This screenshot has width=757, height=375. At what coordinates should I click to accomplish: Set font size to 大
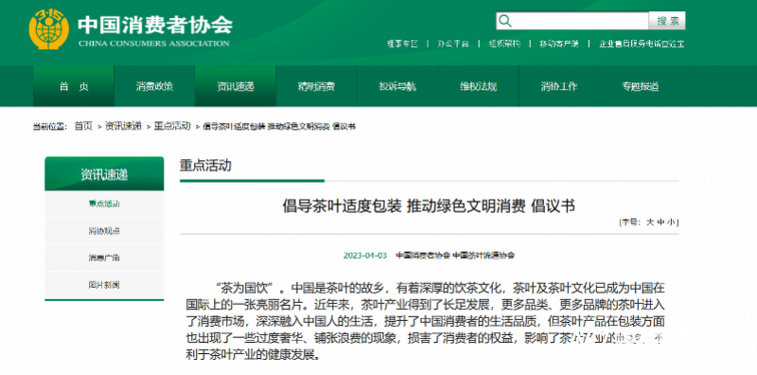tap(650, 223)
